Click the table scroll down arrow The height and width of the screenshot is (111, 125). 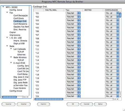point(120,96)
